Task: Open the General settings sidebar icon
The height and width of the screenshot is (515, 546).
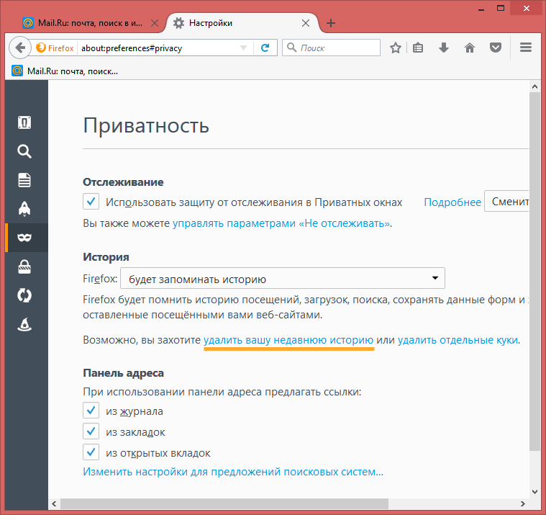Action: [24, 122]
